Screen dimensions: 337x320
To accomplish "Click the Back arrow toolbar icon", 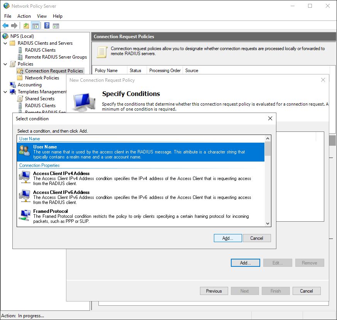I will (5, 26).
